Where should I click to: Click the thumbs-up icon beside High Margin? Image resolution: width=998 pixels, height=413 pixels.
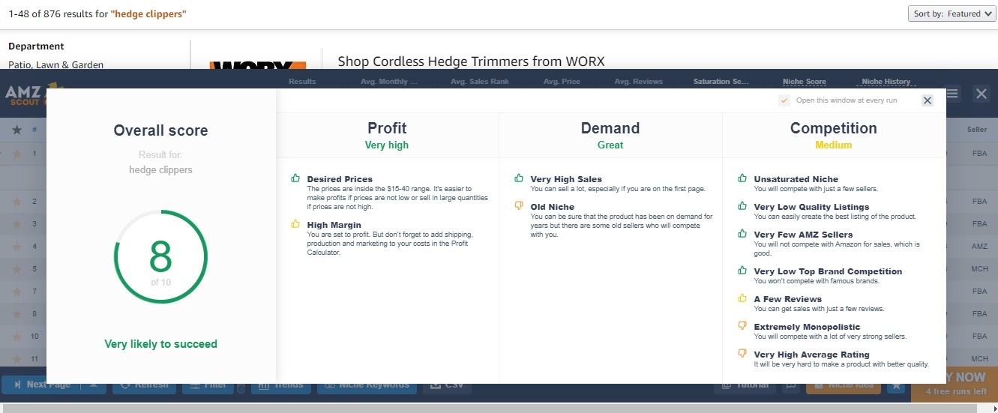295,224
